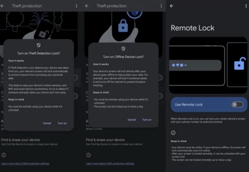
Task: Tap 'Theft protection' title on second screen
Action: 112,6
